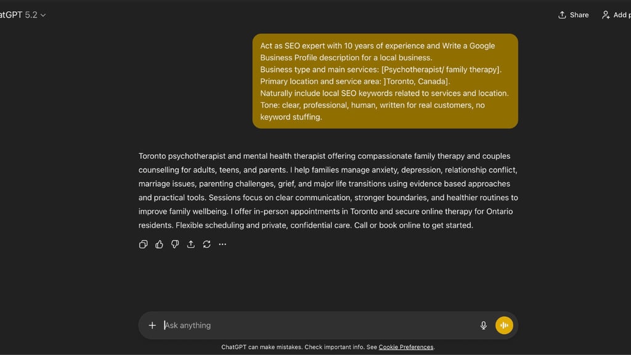
Task: Open the ChatGPT 5.2 model selector
Action: [18, 15]
